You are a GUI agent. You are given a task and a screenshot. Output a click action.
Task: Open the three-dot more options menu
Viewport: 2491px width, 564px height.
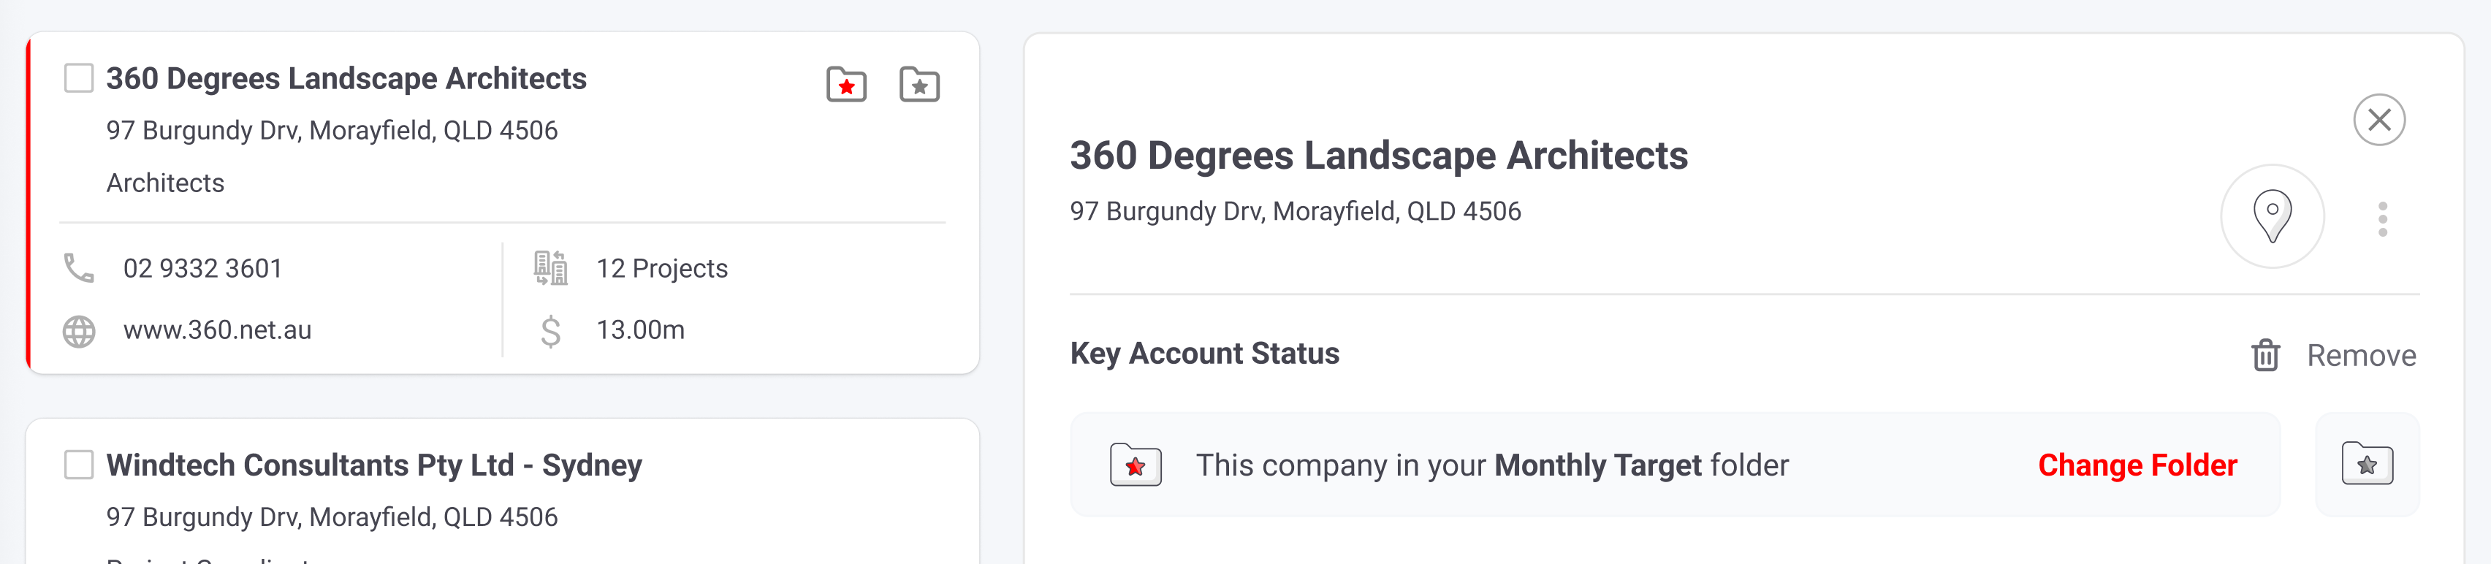(2383, 220)
